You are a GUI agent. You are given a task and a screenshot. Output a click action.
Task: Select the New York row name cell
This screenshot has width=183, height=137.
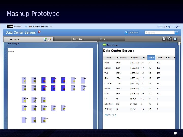109,104
